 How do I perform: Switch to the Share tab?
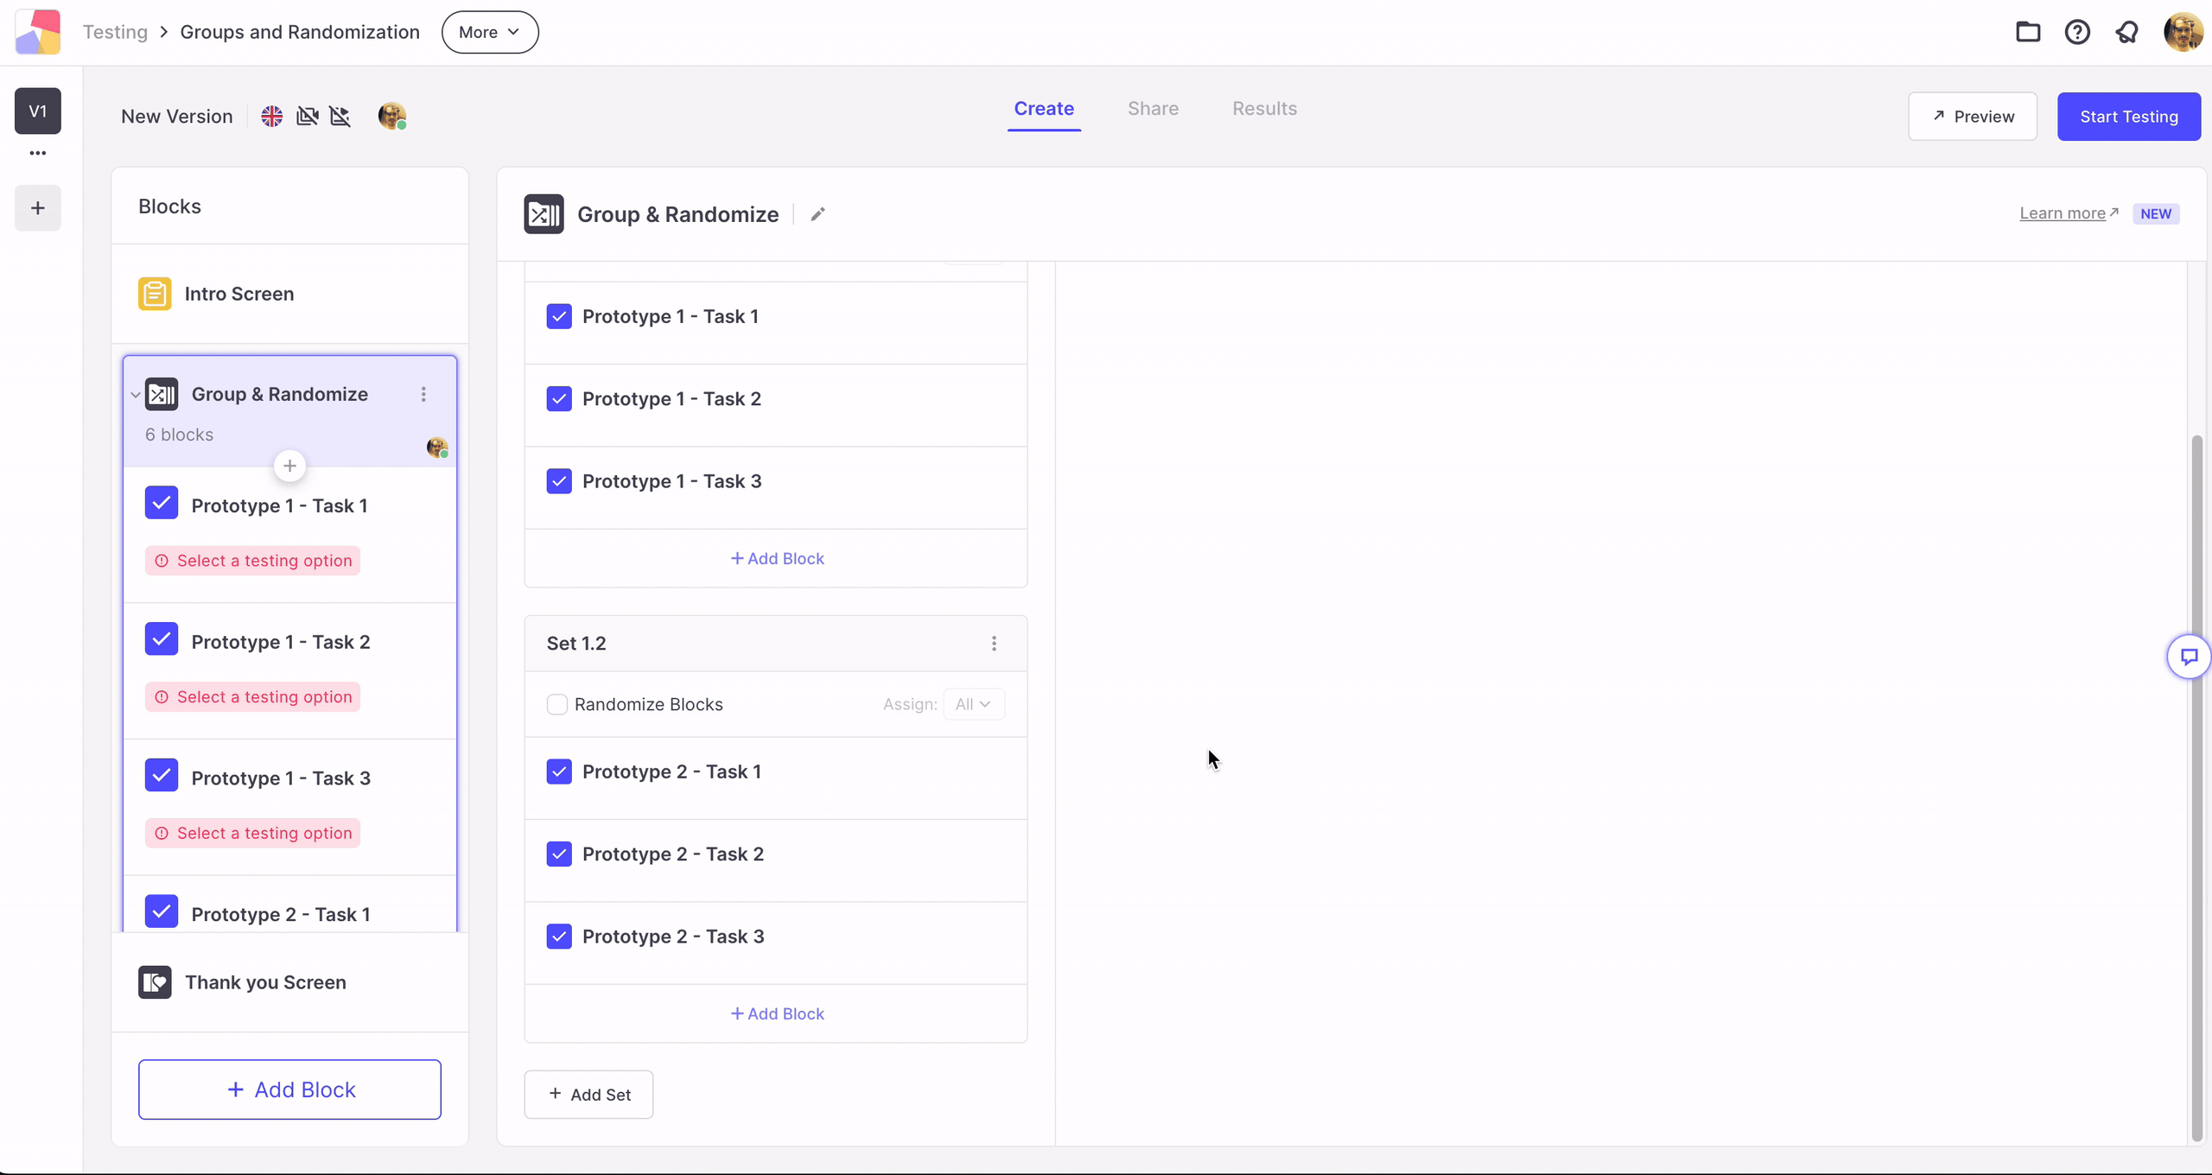click(1153, 109)
